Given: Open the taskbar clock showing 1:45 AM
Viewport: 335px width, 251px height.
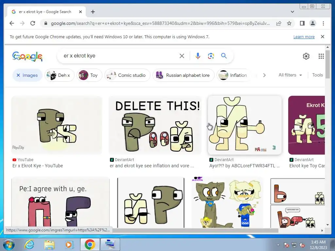Looking at the screenshot, I should click(x=318, y=245).
